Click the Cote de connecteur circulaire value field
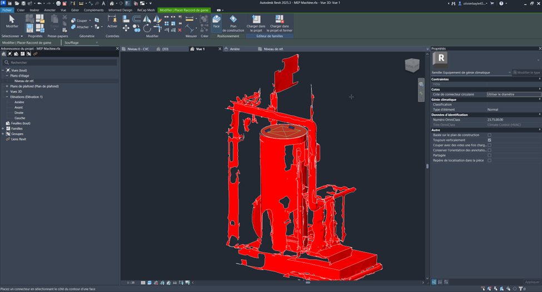The image size is (542, 292). 513,94
